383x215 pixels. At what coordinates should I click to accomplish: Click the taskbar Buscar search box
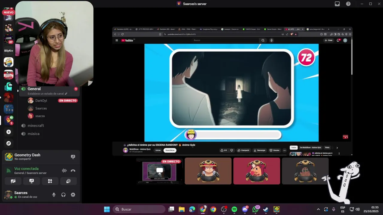[x=139, y=209]
